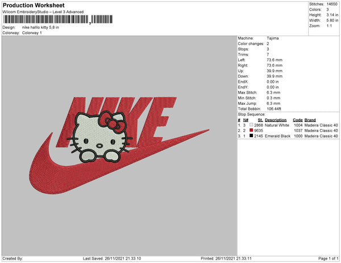
Task: Click the barcode under the worksheet title
Action: 58,19
